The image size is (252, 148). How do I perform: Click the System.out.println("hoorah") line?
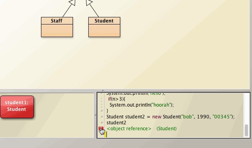point(142,105)
